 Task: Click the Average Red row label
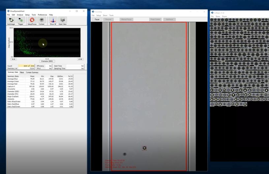tap(12, 84)
